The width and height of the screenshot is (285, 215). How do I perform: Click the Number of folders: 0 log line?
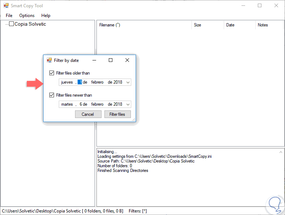pos(115,166)
